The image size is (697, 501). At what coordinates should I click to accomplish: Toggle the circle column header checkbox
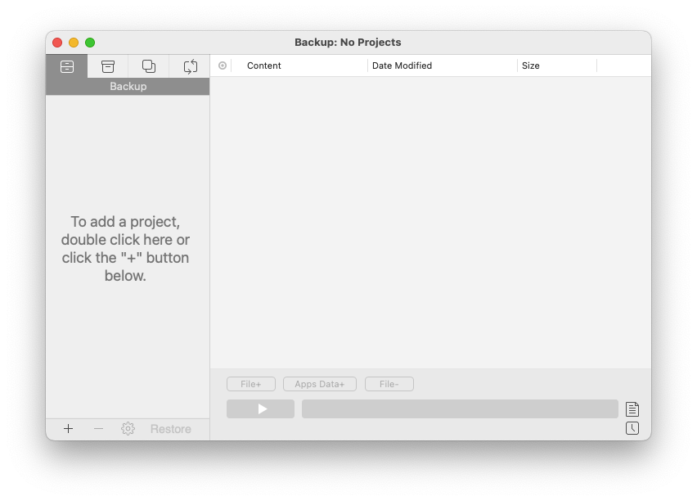(x=223, y=65)
